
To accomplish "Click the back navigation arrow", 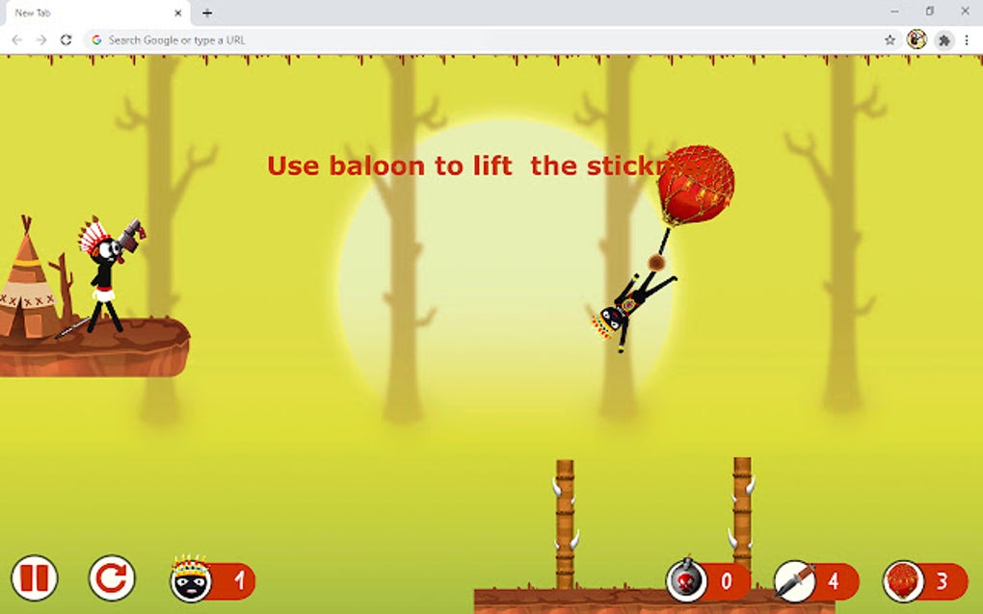I will pos(16,40).
